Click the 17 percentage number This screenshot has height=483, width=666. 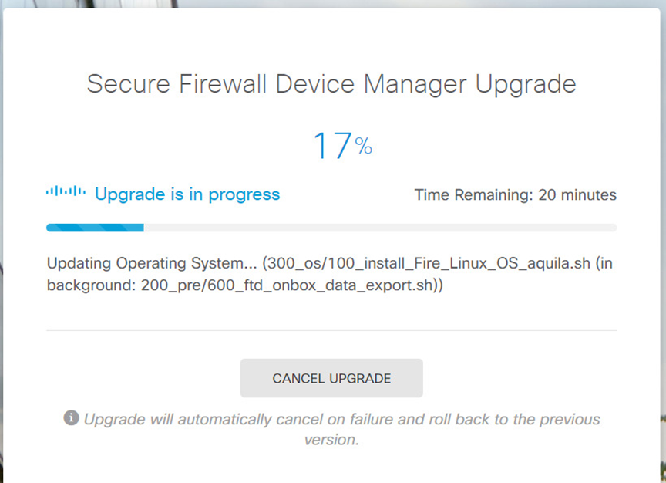332,146
